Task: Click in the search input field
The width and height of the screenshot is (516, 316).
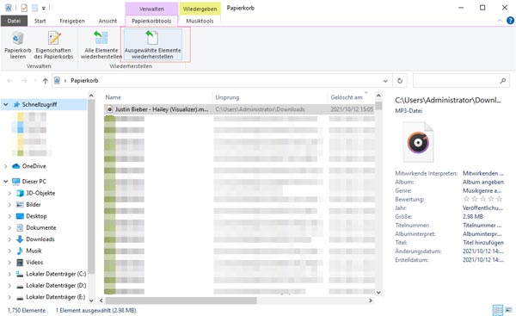Action: tap(456, 81)
